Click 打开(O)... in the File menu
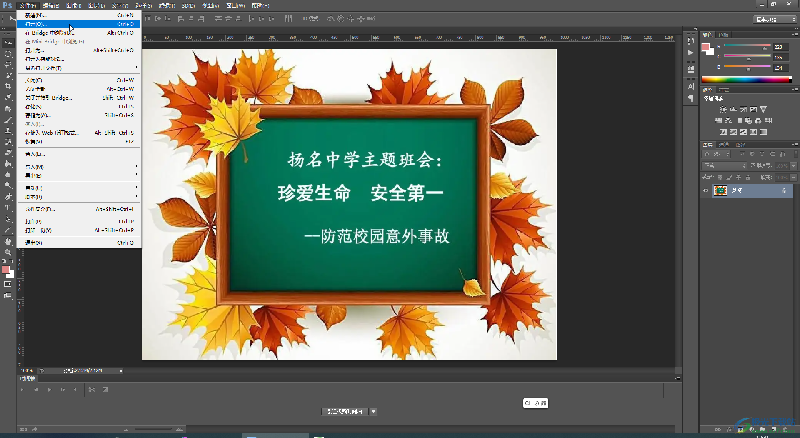 (x=79, y=24)
